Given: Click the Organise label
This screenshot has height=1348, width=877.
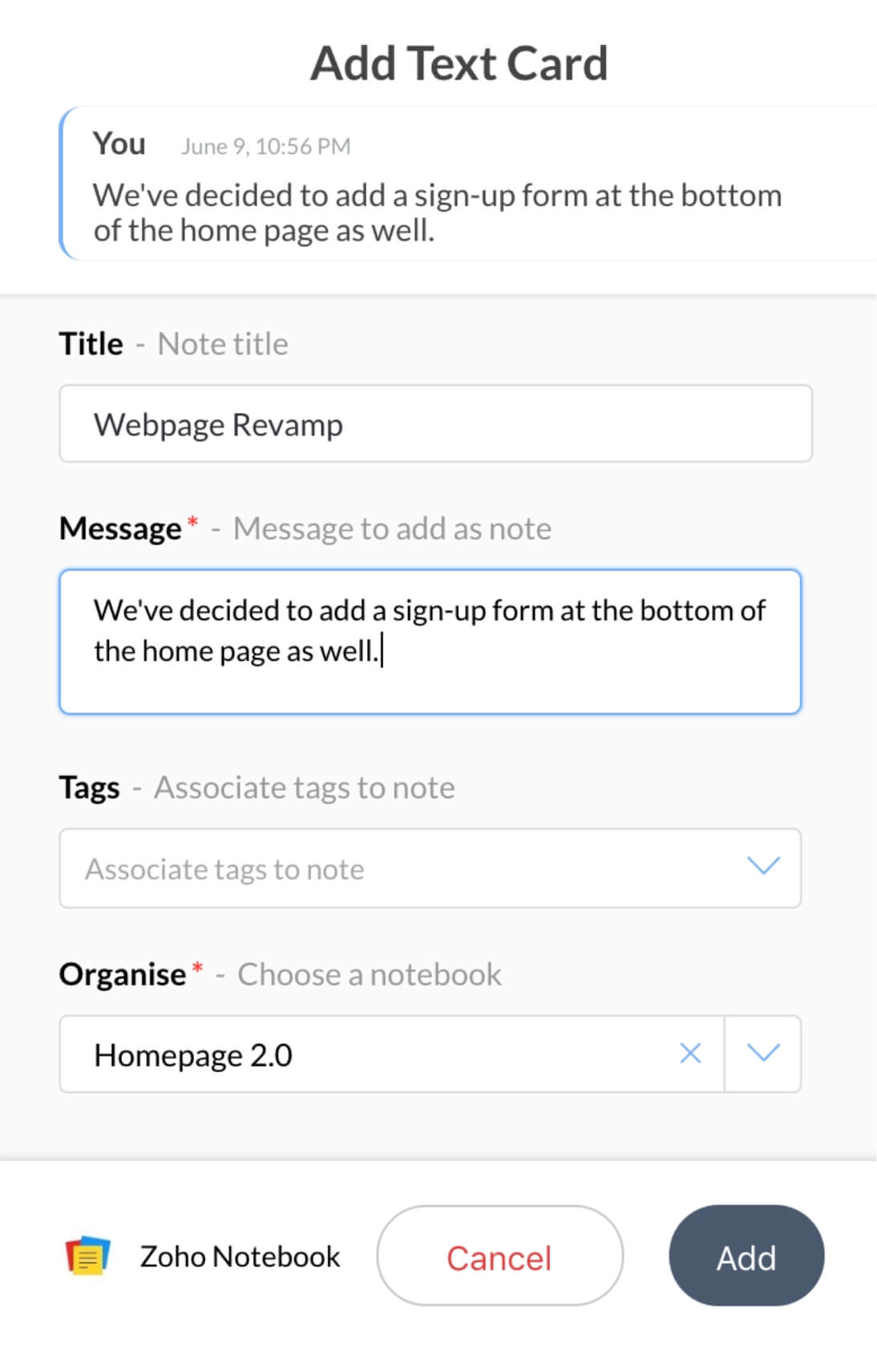Looking at the screenshot, I should 125,974.
